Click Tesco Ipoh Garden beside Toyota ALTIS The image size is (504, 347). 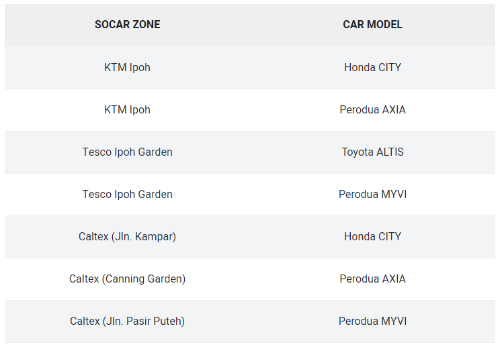point(127,152)
